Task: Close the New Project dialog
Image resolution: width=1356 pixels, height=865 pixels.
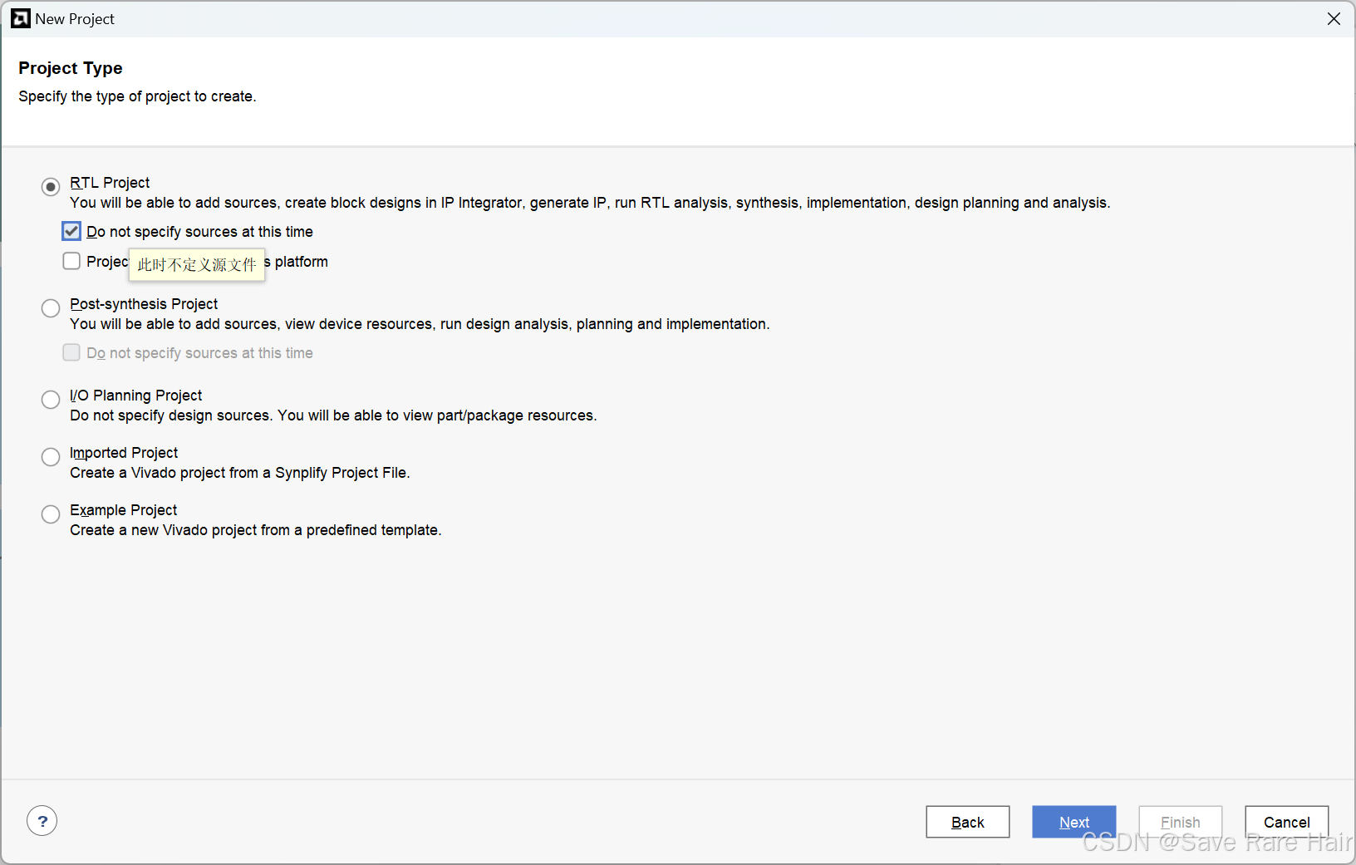Action: pyautogui.click(x=1334, y=18)
